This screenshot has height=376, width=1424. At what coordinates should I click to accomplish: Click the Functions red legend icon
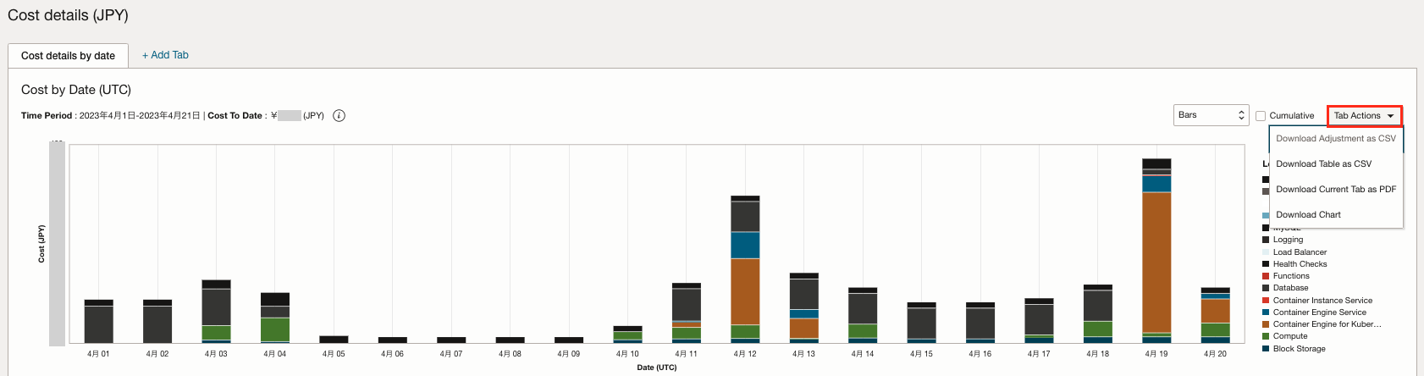pos(1266,276)
